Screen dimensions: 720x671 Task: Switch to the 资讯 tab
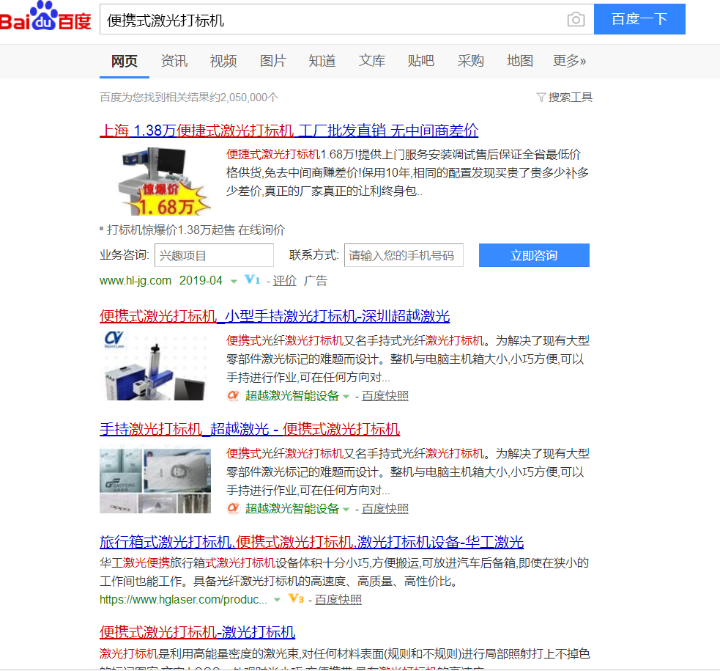(x=174, y=61)
